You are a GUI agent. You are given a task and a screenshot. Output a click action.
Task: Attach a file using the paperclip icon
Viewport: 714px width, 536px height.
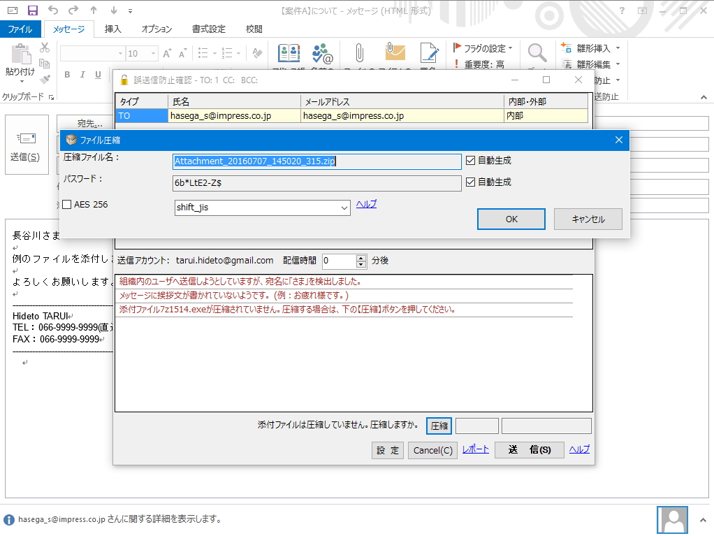358,52
